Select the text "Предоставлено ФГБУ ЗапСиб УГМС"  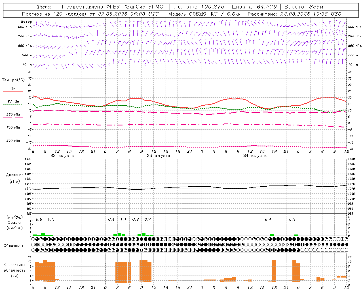click(113, 7)
